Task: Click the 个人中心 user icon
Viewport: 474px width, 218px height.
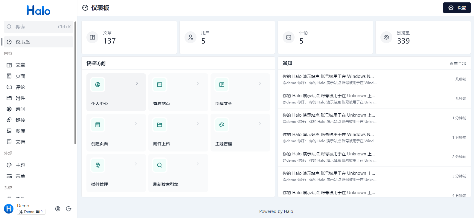Action: (x=97, y=85)
